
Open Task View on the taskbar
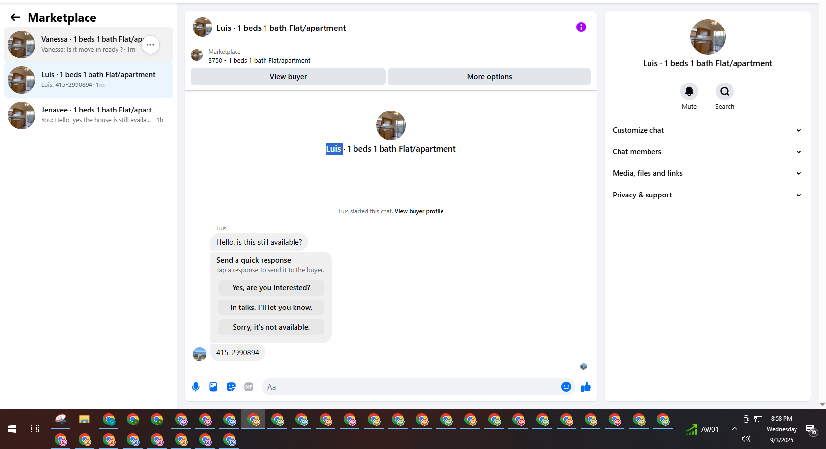(x=35, y=429)
